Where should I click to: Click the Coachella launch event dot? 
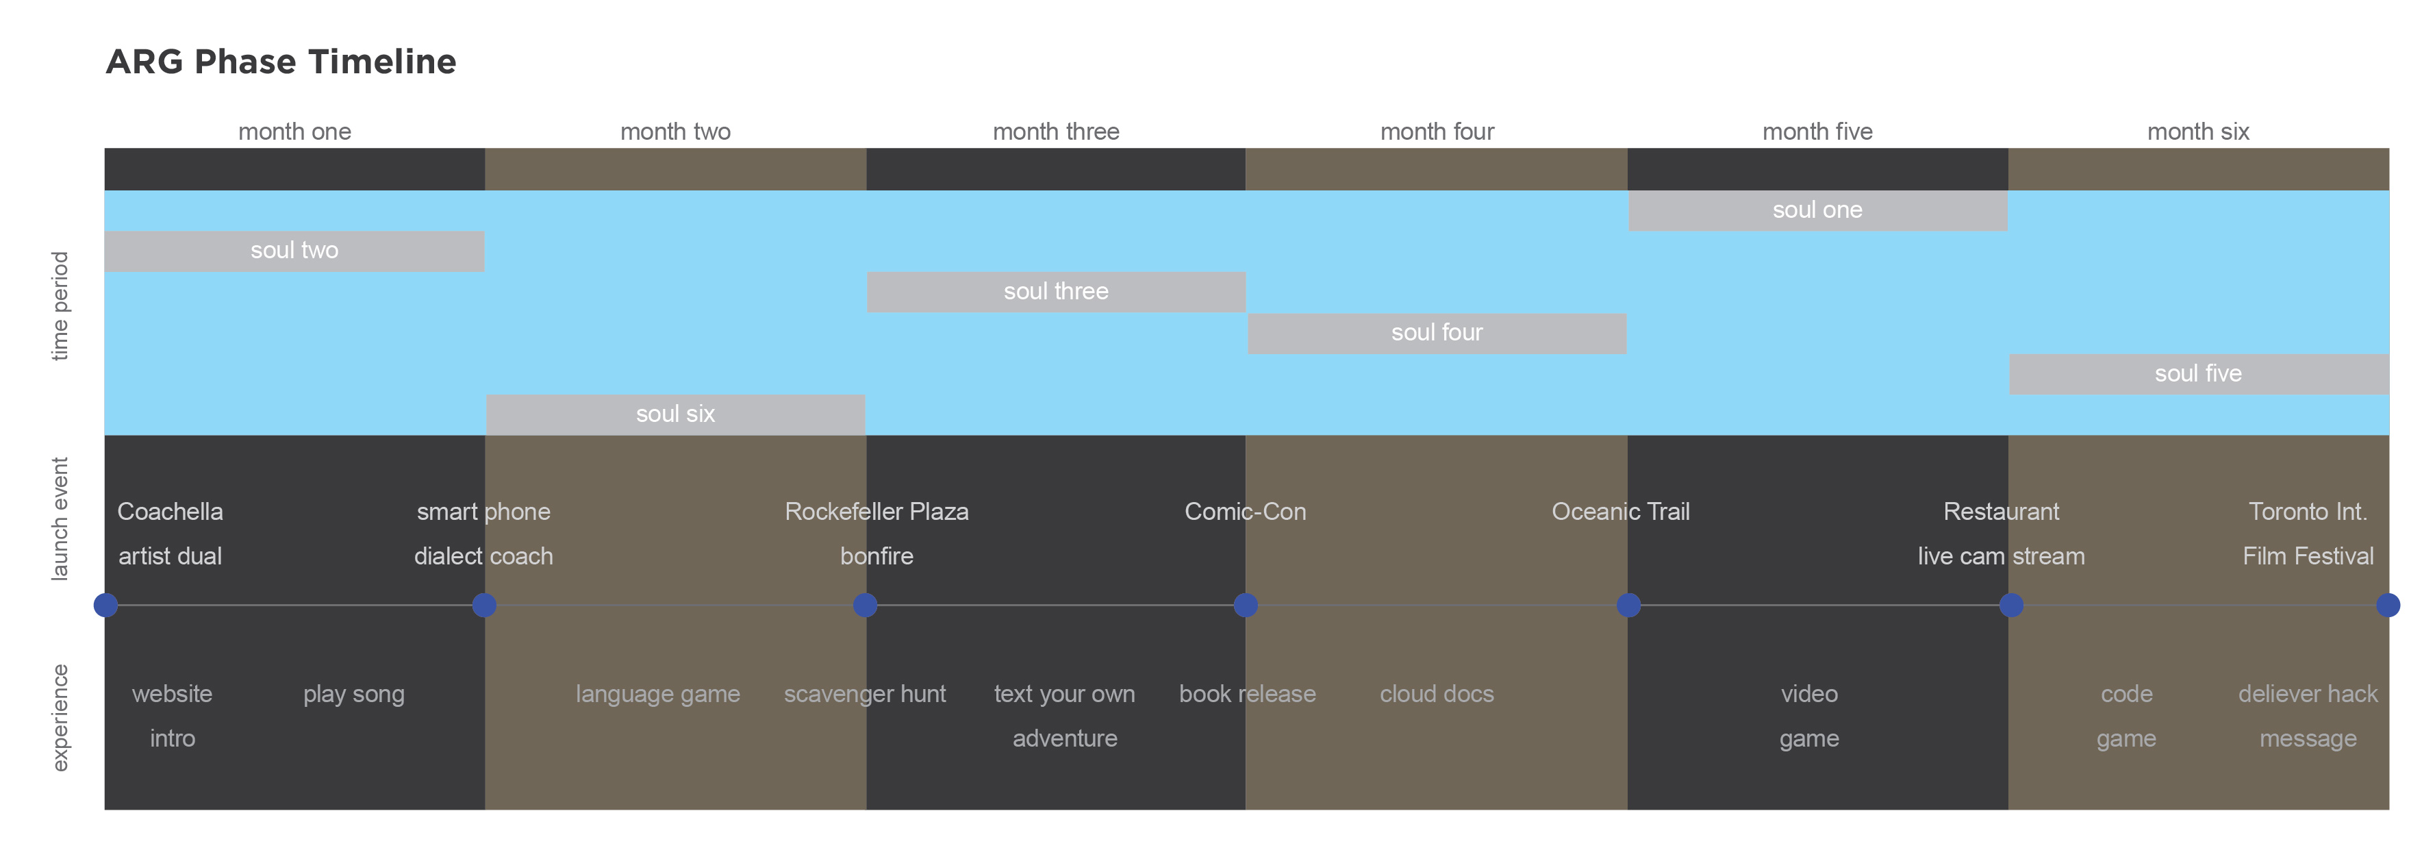[x=106, y=605]
